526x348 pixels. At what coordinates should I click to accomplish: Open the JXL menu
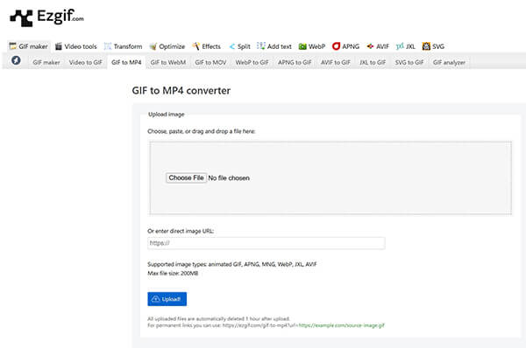click(x=406, y=46)
